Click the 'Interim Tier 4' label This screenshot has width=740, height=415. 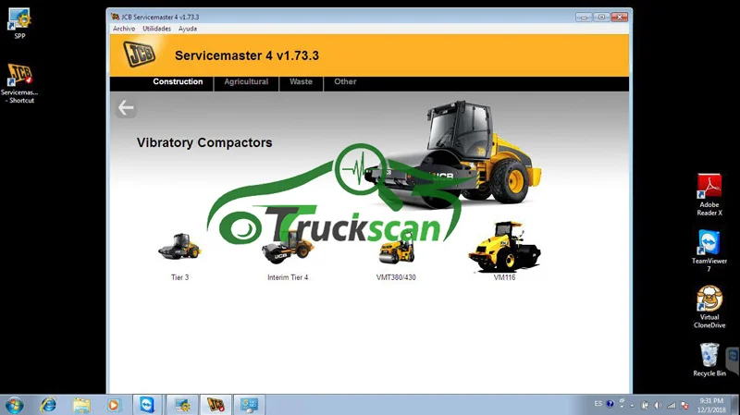288,277
